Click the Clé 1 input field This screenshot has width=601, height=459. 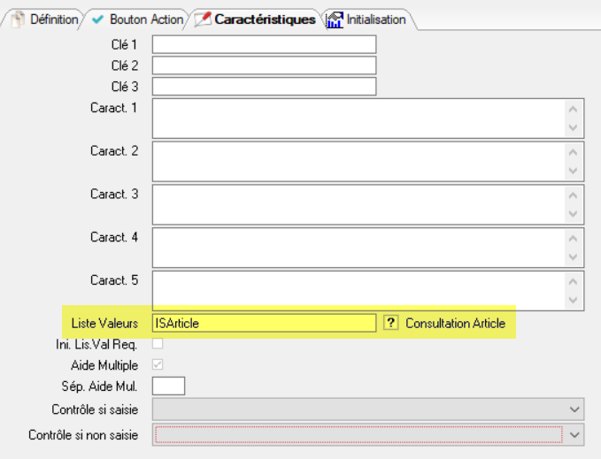pyautogui.click(x=264, y=44)
